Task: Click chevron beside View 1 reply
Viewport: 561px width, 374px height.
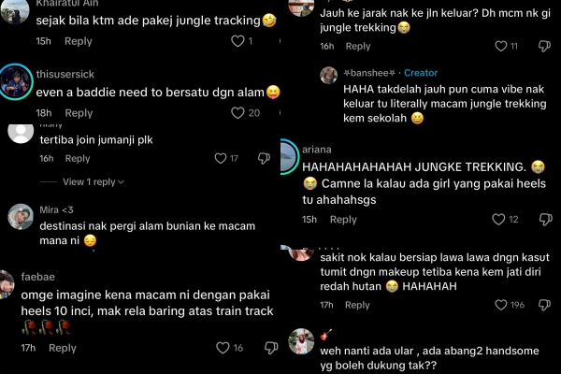Action: point(121,182)
